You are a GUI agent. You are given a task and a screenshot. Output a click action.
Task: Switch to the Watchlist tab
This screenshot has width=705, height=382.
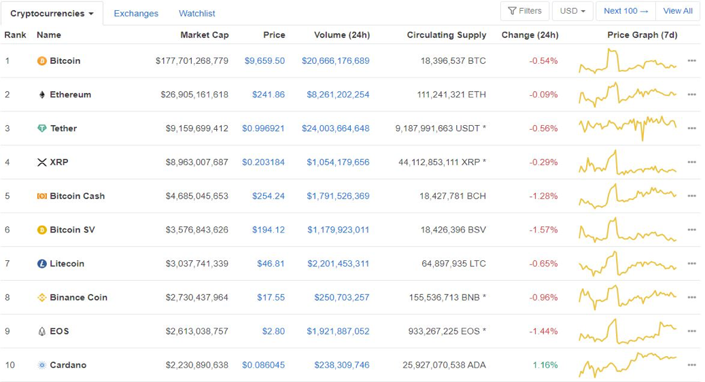[x=197, y=14]
